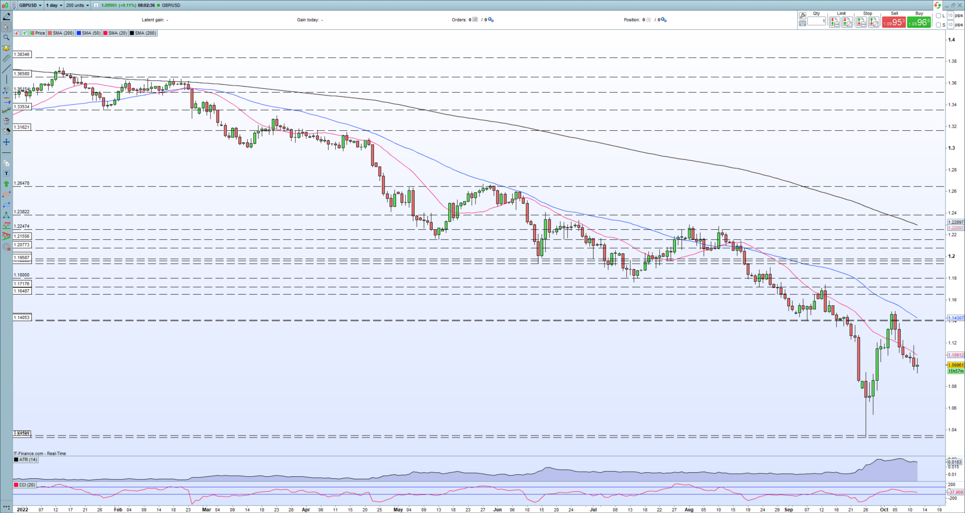This screenshot has height=513, width=965.
Task: Click the info icon beside the price
Action: pos(96,5)
